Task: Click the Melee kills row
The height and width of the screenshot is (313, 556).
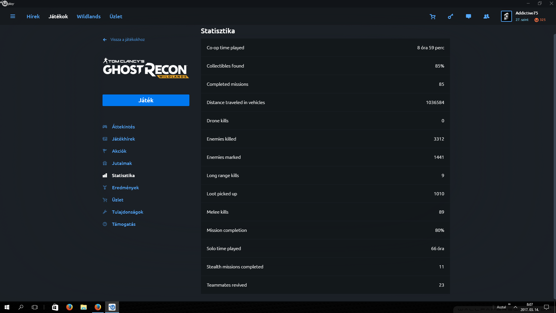Action: [325, 212]
